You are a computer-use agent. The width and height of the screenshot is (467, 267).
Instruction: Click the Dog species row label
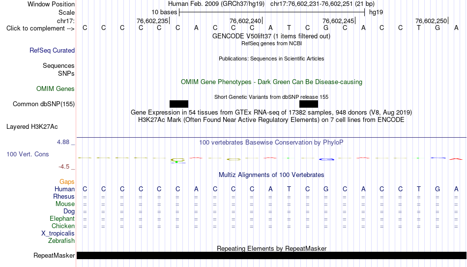69,211
